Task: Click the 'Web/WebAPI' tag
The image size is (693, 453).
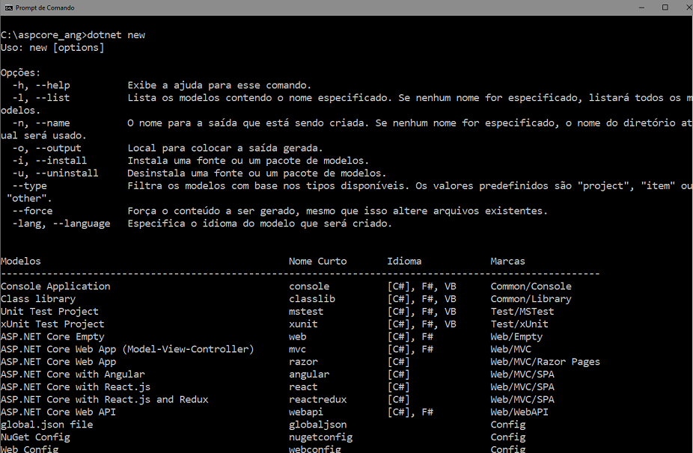Action: tap(519, 413)
